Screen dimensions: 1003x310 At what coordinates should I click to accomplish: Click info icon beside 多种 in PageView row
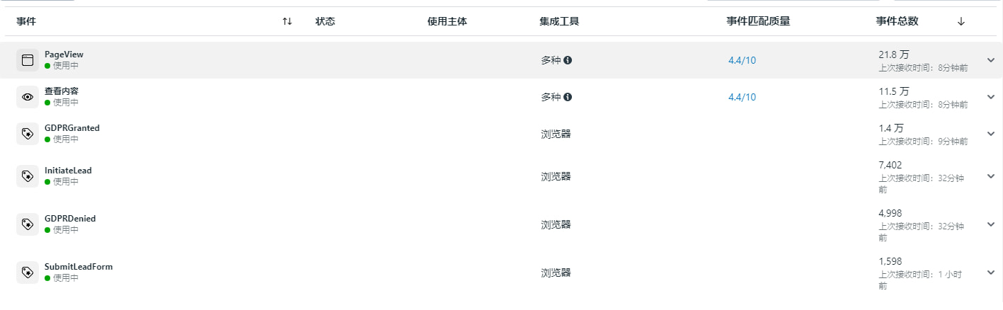568,60
